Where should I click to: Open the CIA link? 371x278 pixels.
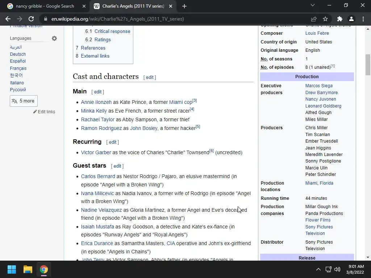171,243
